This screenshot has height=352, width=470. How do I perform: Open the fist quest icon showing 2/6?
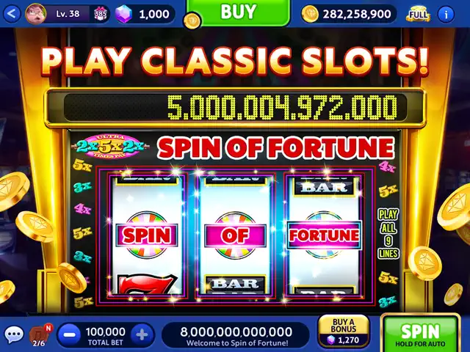(40, 335)
